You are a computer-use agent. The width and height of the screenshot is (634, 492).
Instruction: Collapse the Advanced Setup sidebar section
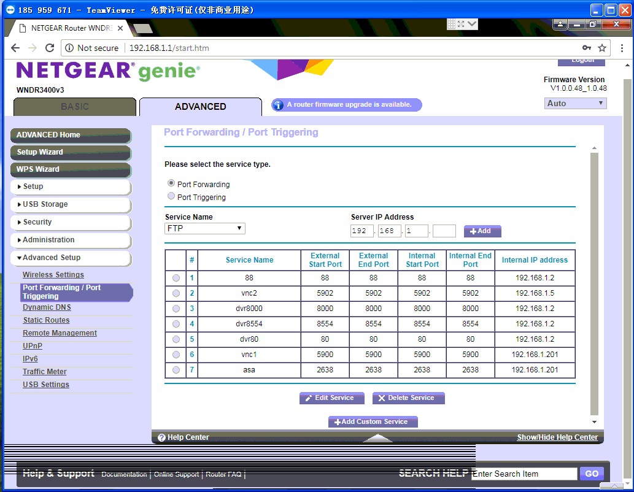point(71,258)
